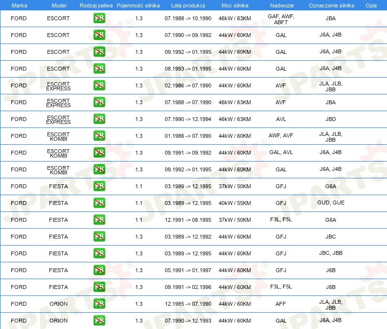Click the fuel icon for Fiesta 09.1991 -> 02.1996

[99, 287]
